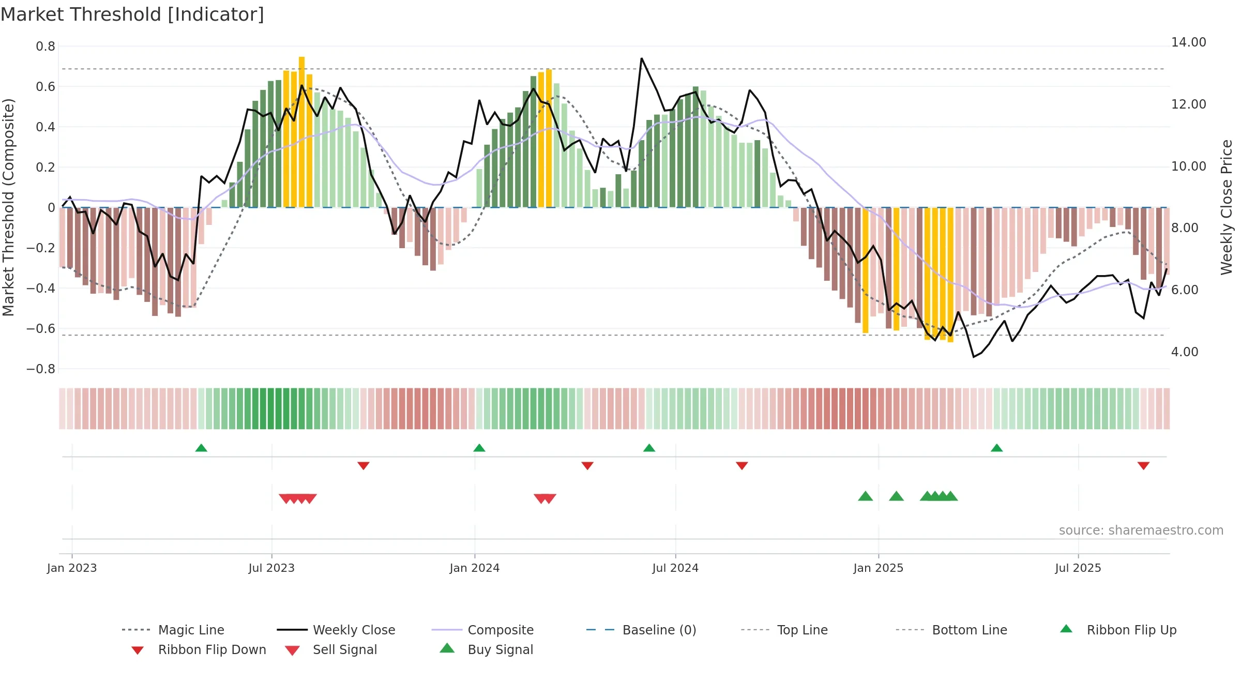The height and width of the screenshot is (698, 1241).
Task: Click the tallest yellow bar near Jul 2023
Action: pos(302,132)
